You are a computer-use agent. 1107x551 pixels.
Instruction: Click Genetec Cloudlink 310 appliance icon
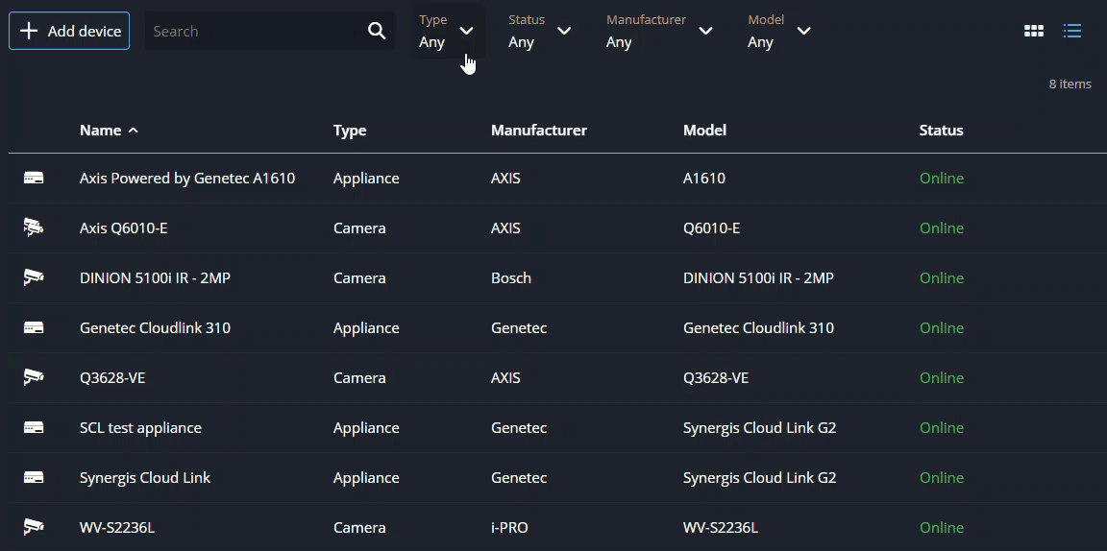[34, 328]
